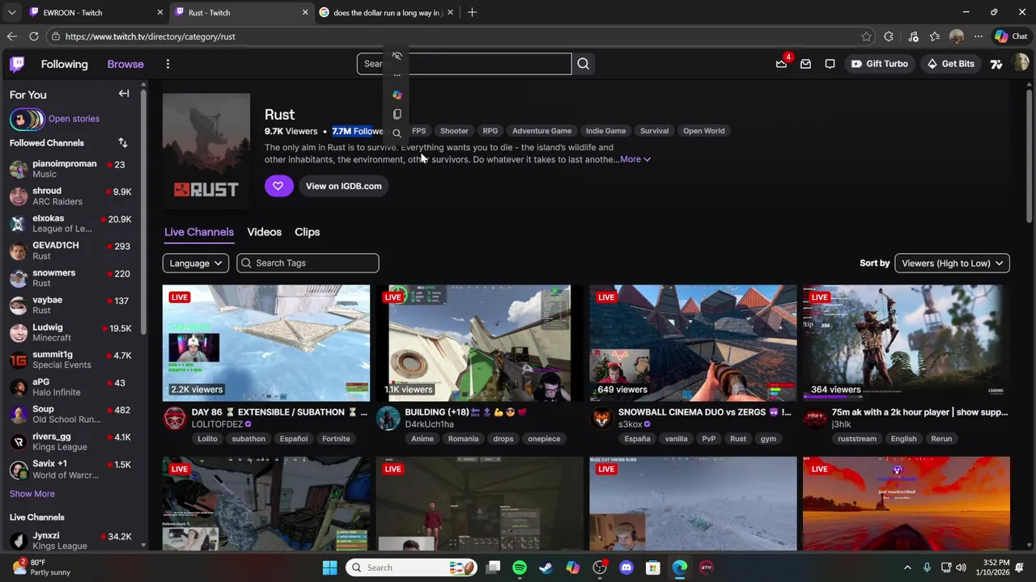Open Jynxzi in Live Channels list
The width and height of the screenshot is (1036, 582).
coord(70,541)
